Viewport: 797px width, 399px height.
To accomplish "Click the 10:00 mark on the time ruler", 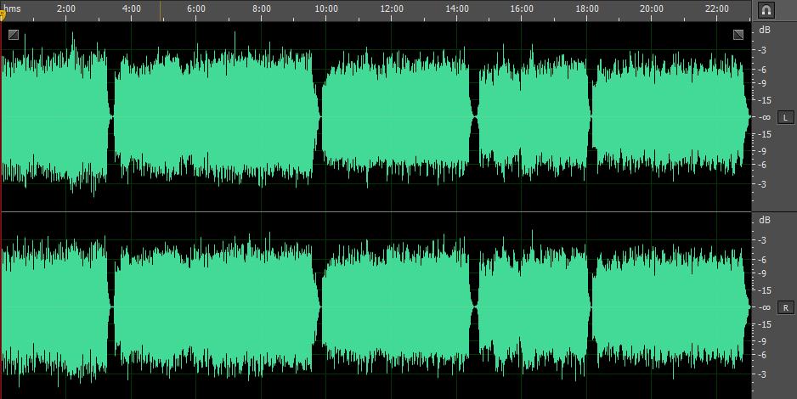I will 326,8.
